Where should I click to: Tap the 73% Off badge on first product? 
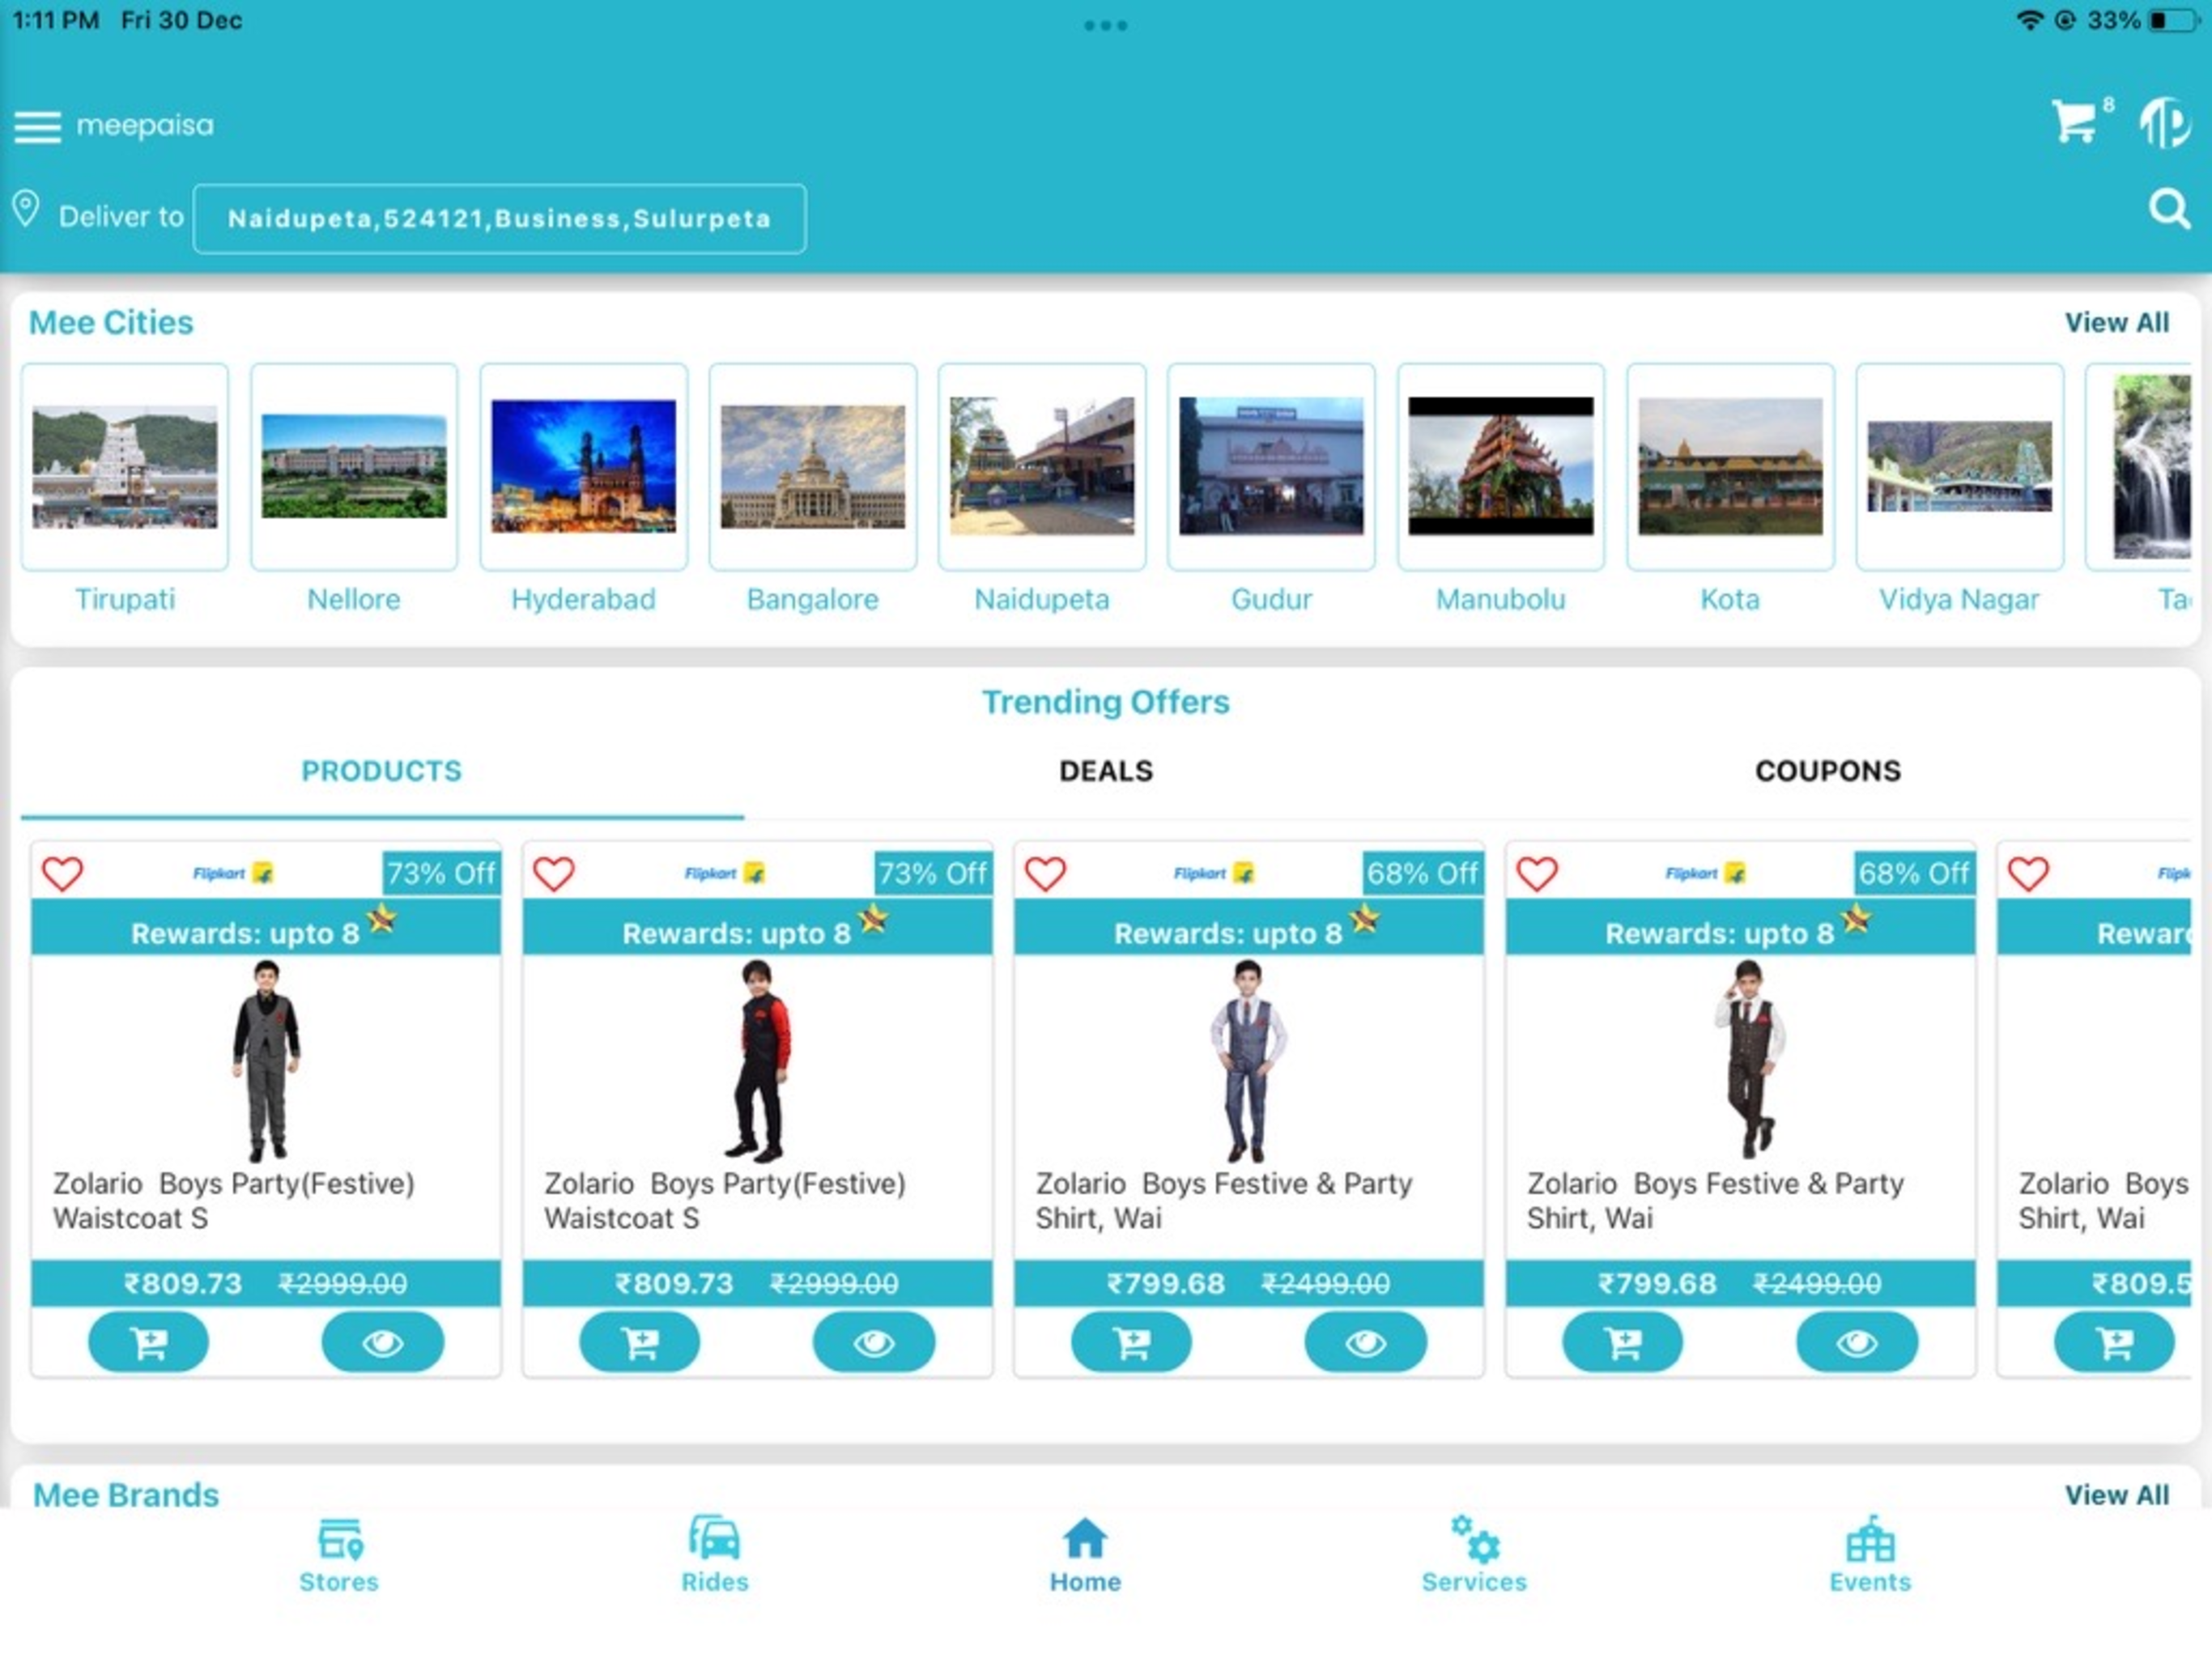441,873
